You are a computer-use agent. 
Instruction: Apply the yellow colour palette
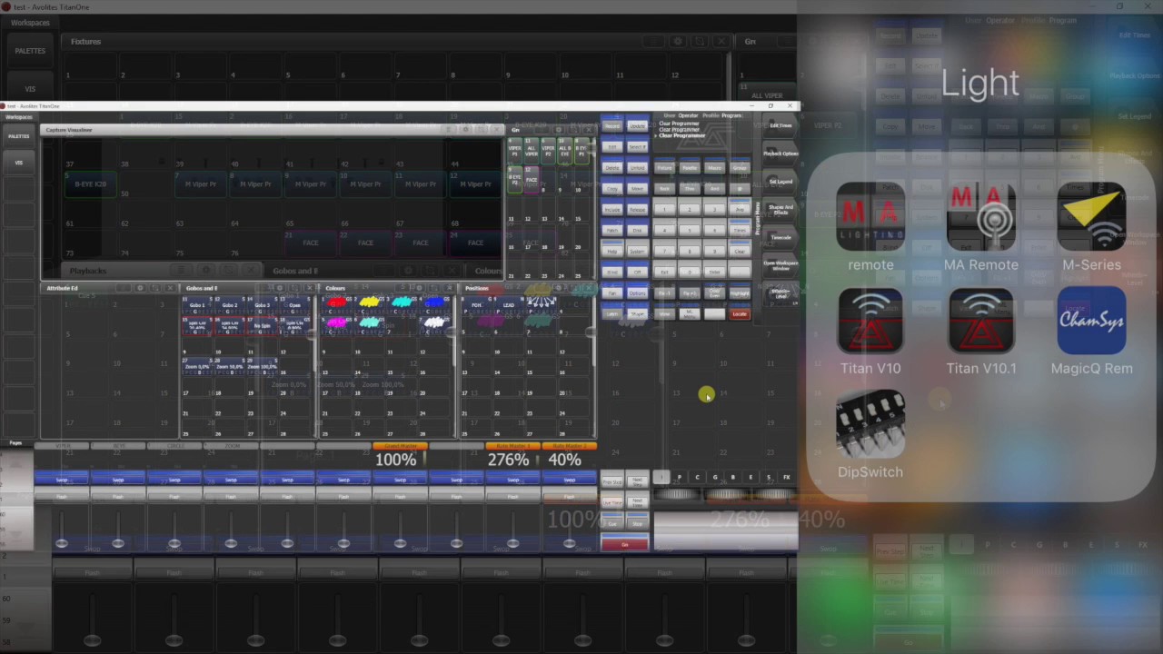[x=369, y=304]
